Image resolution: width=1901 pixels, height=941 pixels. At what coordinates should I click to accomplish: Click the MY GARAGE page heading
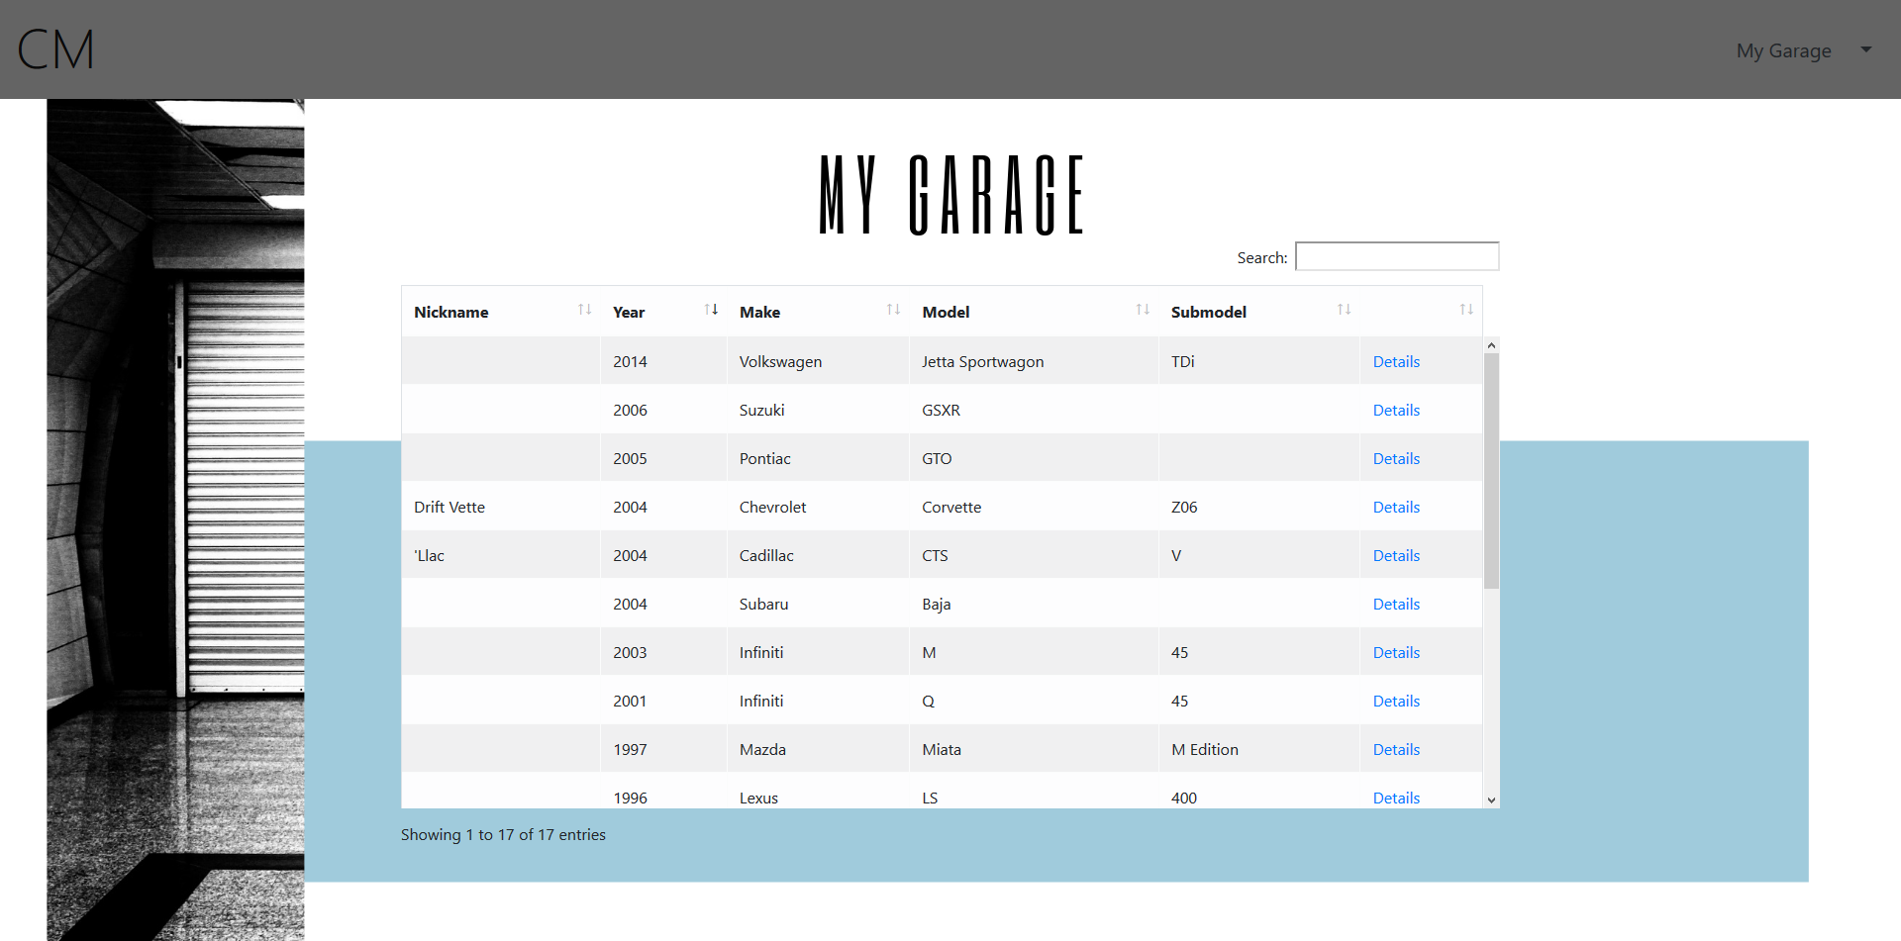coord(951,195)
